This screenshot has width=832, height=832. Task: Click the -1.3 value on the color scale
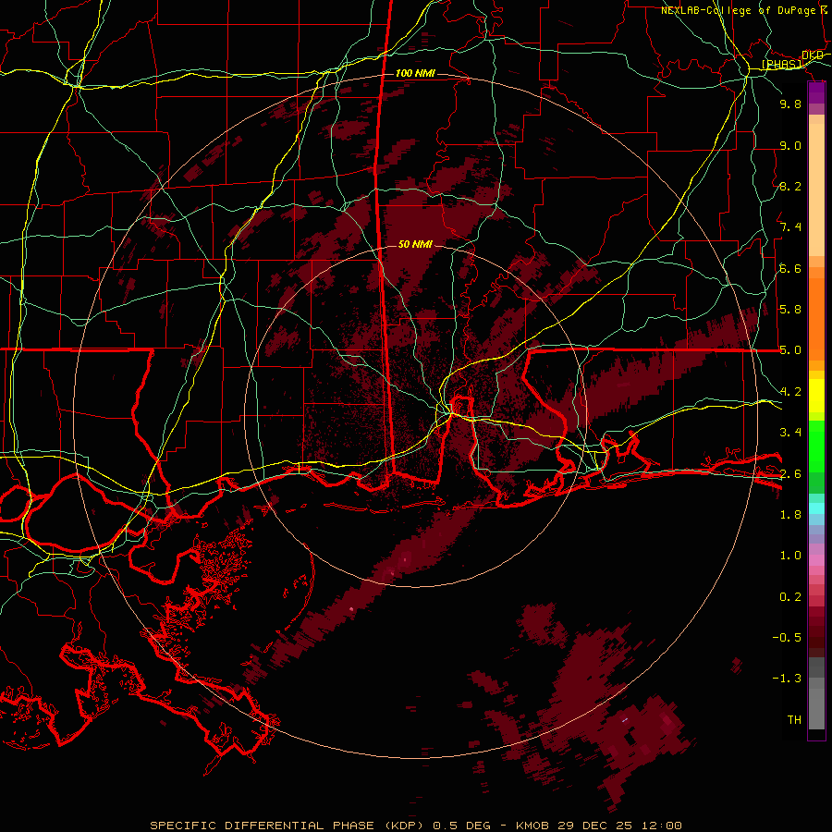787,679
